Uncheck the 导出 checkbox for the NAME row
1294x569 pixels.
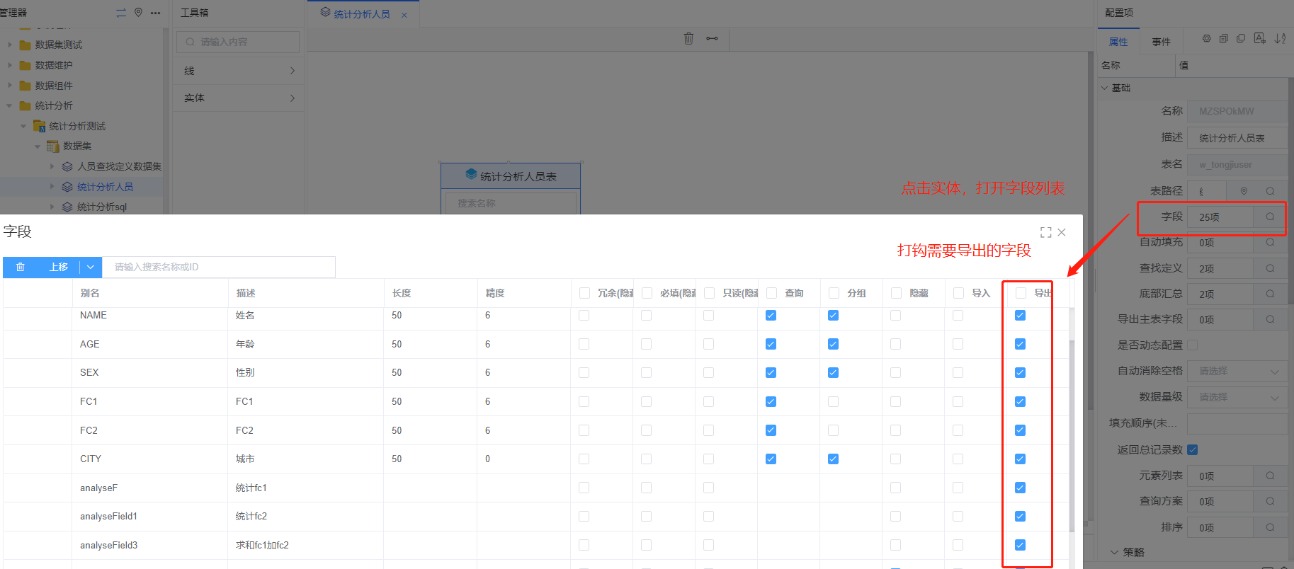1020,316
